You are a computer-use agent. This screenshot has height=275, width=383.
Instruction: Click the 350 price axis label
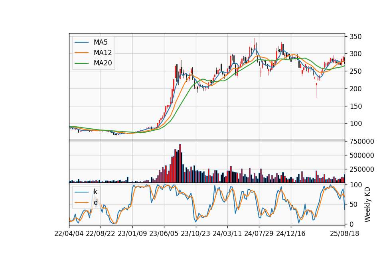pyautogui.click(x=355, y=37)
